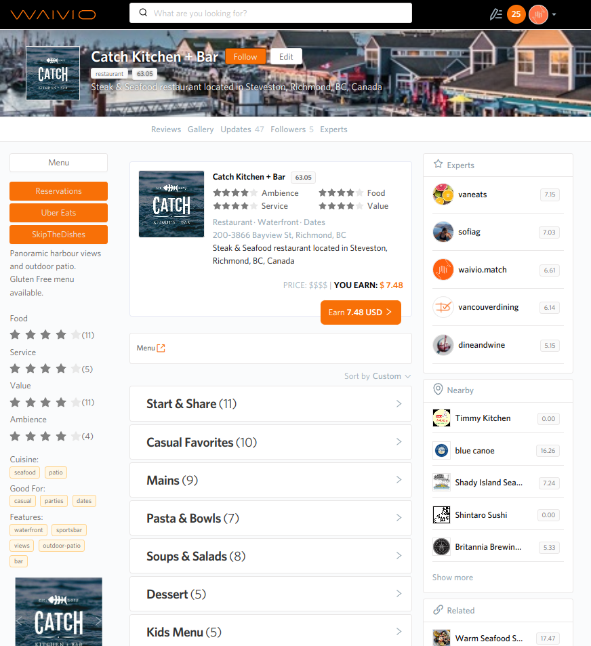
Task: Click the patio cuisine tag
Action: [56, 472]
